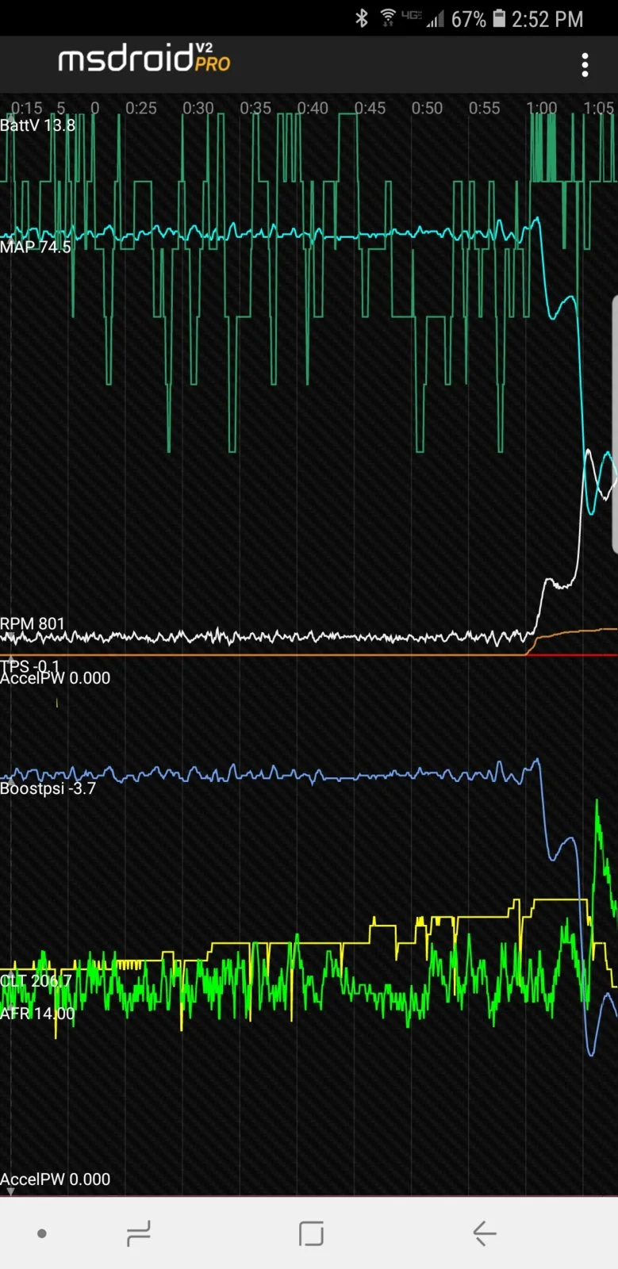Select the RPM 801 trace label
Screen dimensions: 618x1269
coord(33,623)
